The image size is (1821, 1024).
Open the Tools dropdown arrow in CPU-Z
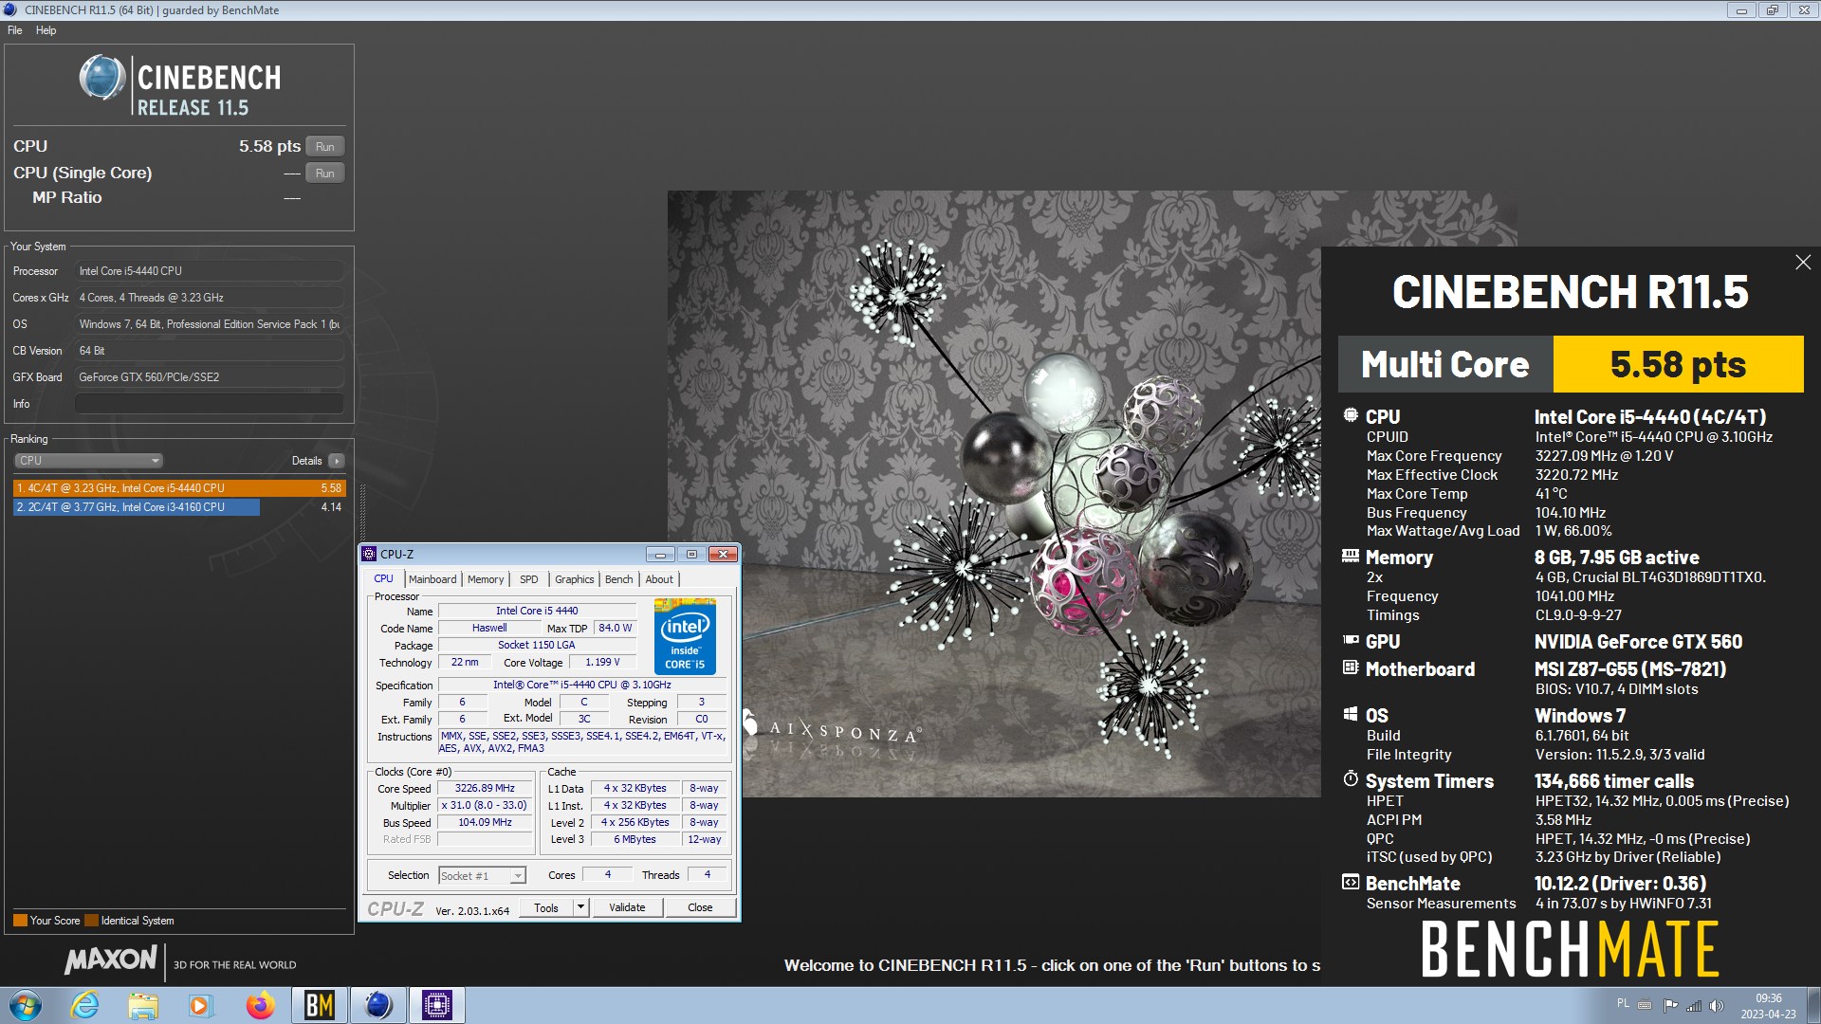[x=580, y=908]
